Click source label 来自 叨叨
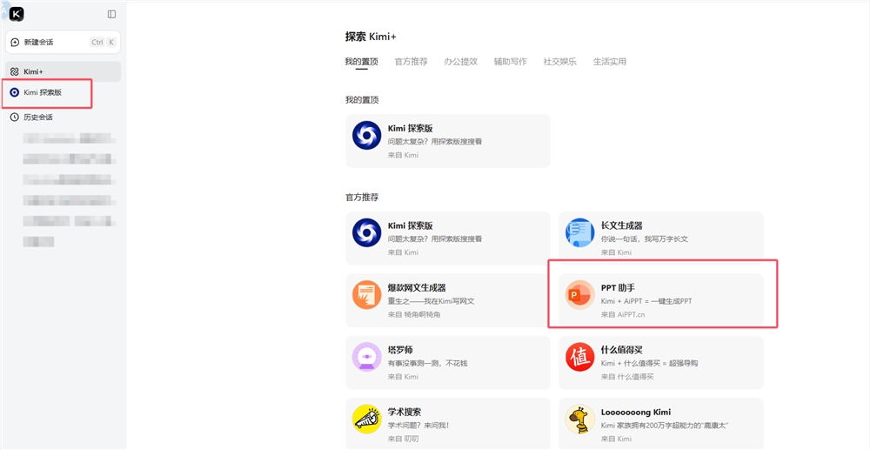The image size is (870, 450). pyautogui.click(x=403, y=439)
